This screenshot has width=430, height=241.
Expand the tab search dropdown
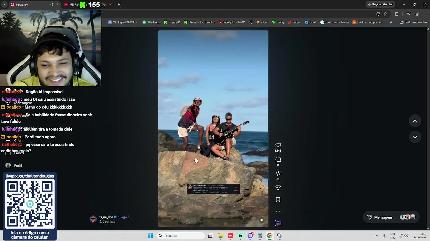coord(4,5)
